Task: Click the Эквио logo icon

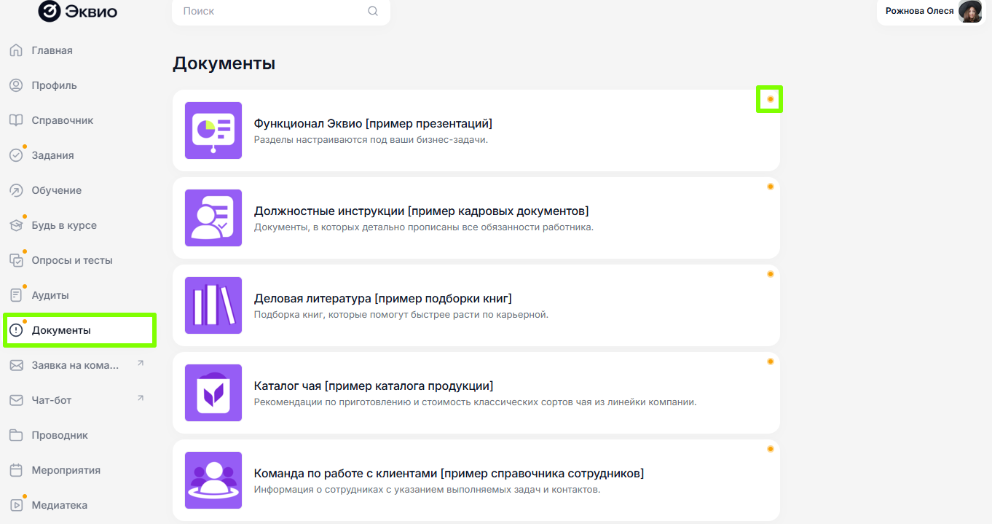Action: tap(50, 11)
